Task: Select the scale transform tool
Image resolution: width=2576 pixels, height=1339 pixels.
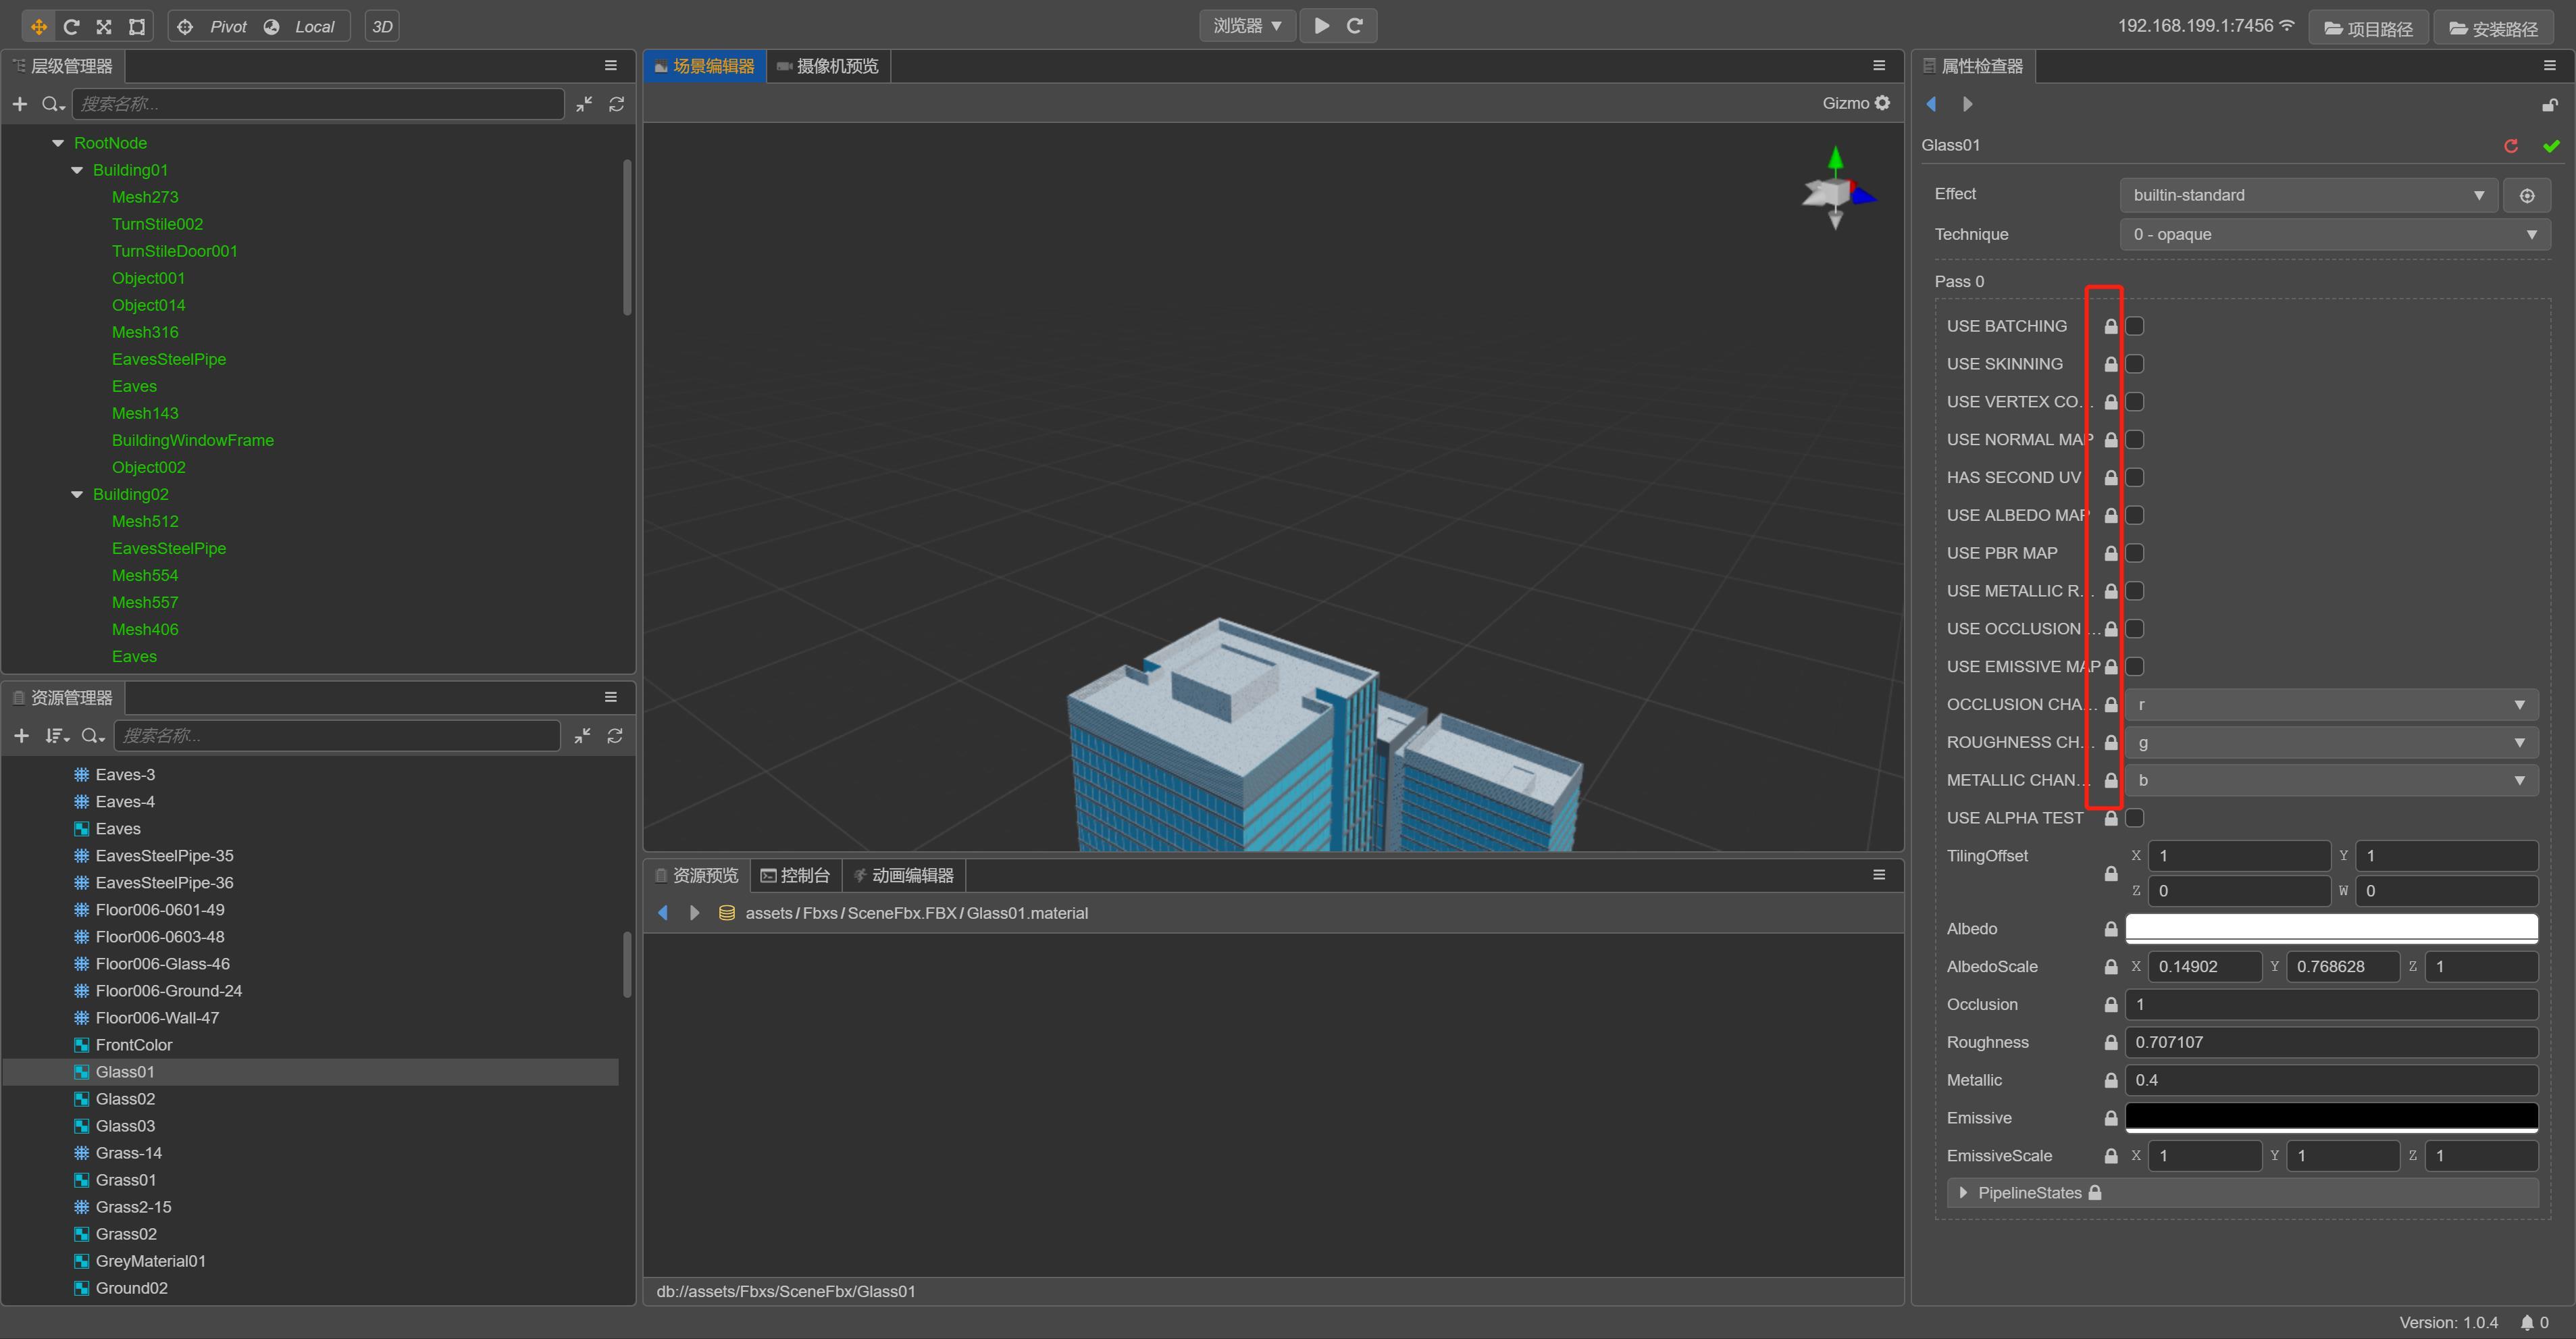Action: tap(104, 27)
